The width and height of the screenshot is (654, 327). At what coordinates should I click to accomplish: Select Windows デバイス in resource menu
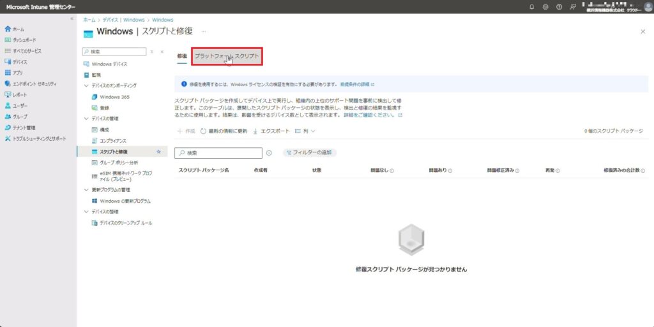[x=105, y=64]
